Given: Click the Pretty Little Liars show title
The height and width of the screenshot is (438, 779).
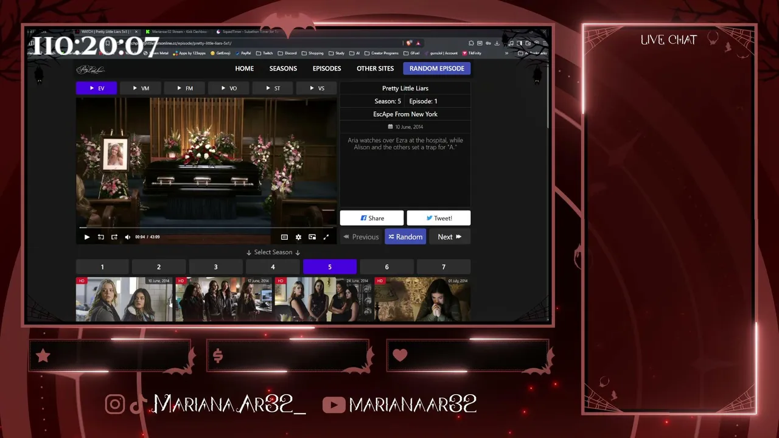Looking at the screenshot, I should click(405, 89).
